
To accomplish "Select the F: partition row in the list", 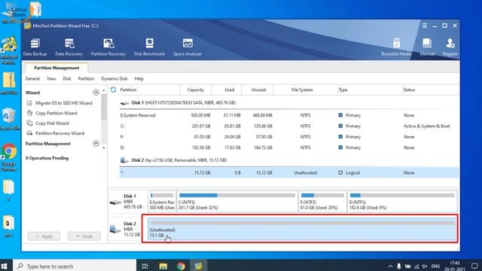I will pyautogui.click(x=289, y=137).
